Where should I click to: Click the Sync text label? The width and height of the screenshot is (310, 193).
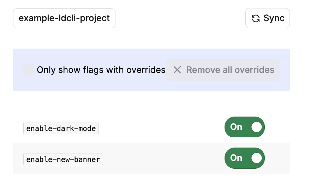[274, 18]
